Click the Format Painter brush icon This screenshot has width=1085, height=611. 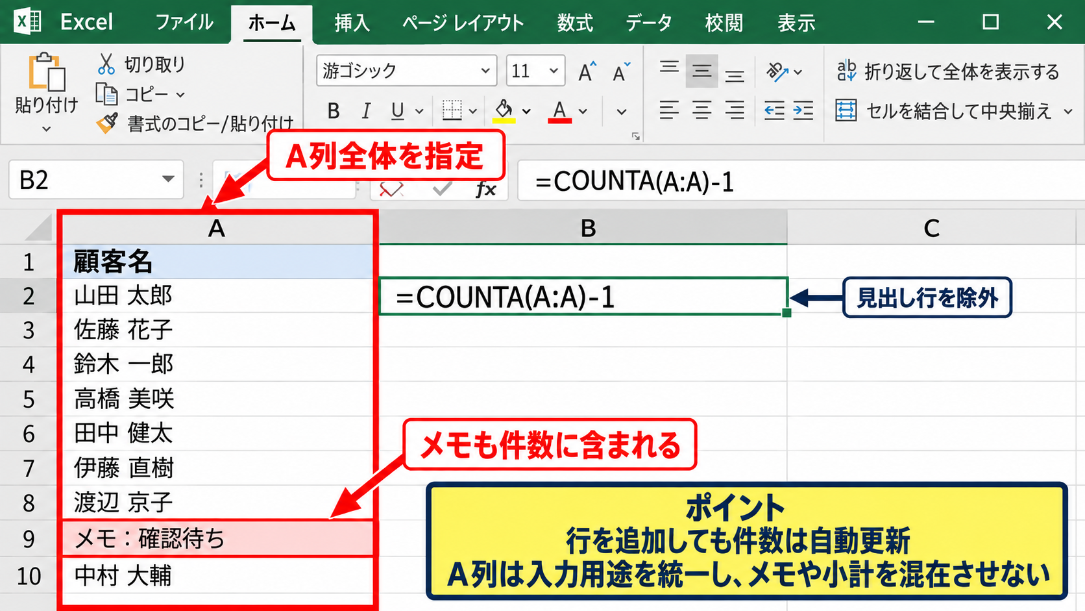(107, 122)
